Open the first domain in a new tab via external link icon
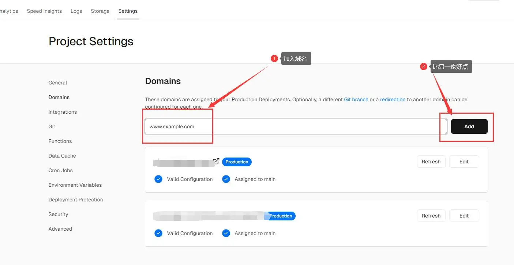This screenshot has height=265, width=514. tap(216, 160)
